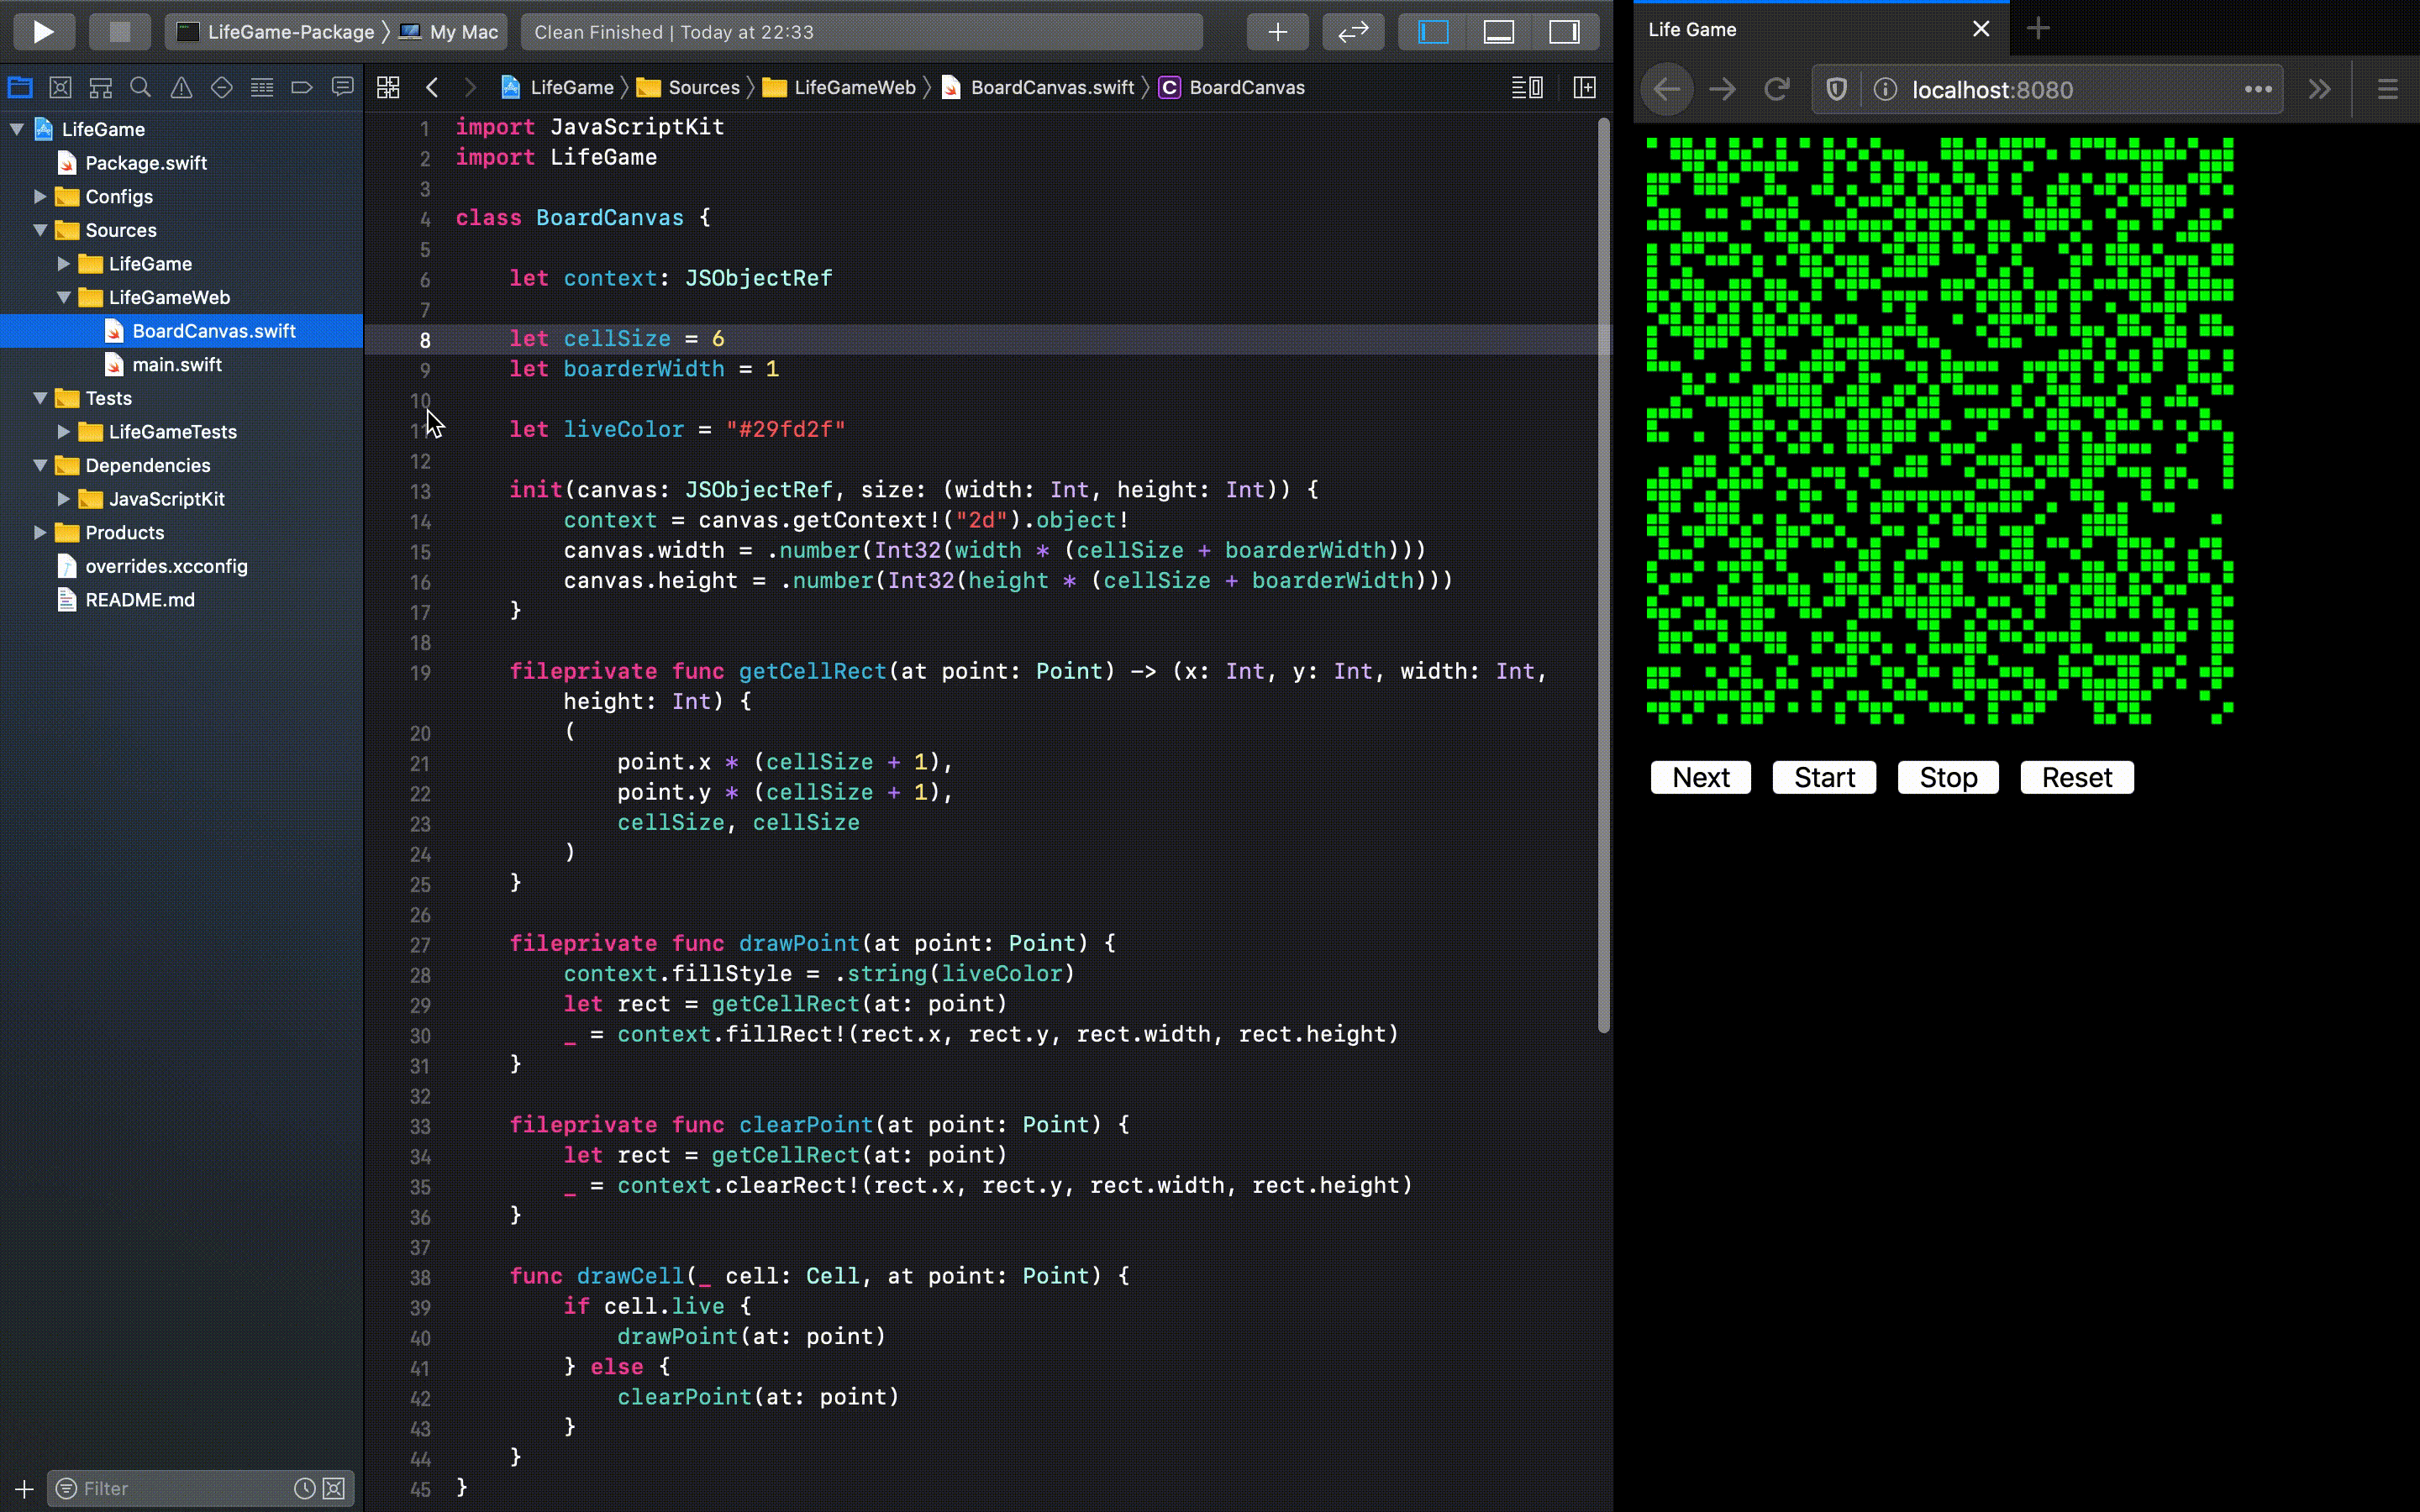Toggle the bottom debug area panel

point(1498,32)
